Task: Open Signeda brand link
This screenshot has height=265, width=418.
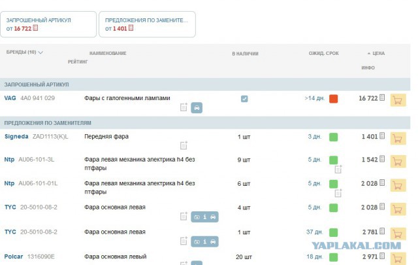Action: [16, 137]
